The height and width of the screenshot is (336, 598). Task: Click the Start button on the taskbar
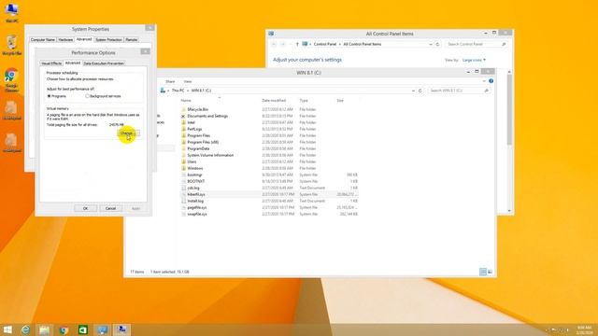(7, 329)
